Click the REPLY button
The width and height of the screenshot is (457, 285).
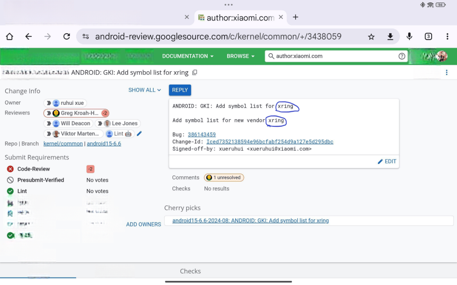(x=180, y=90)
